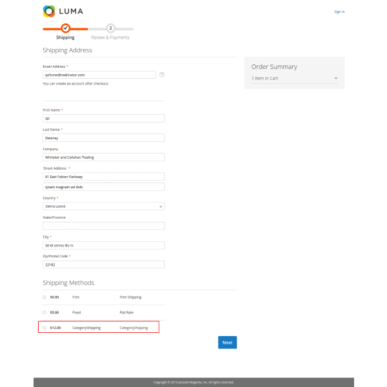Click the Zip/Postal Code field
Screen dimensions: 387x387
click(103, 264)
